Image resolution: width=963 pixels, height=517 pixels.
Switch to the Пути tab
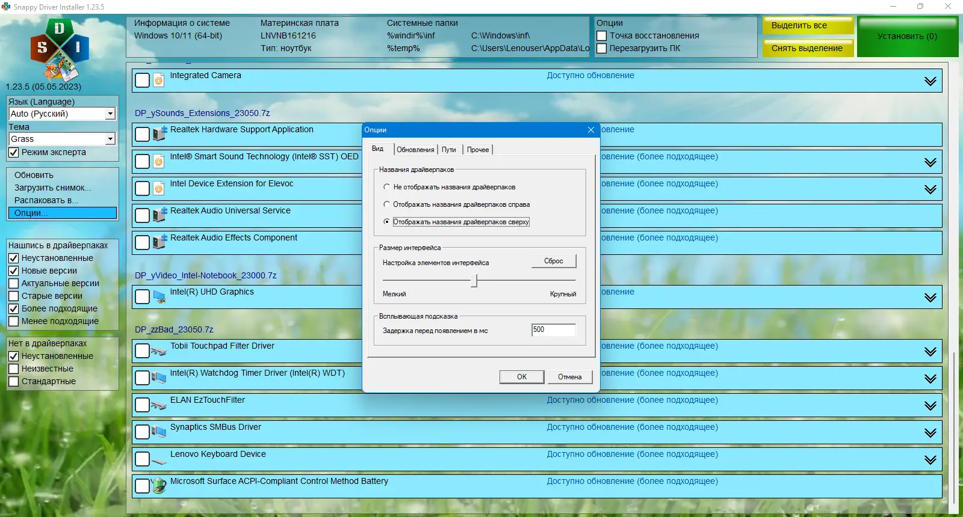449,150
